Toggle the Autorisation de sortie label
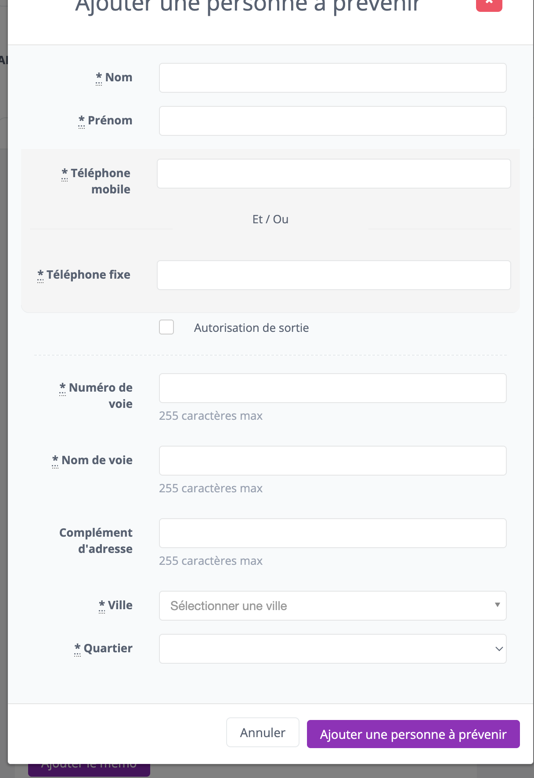 (x=251, y=328)
